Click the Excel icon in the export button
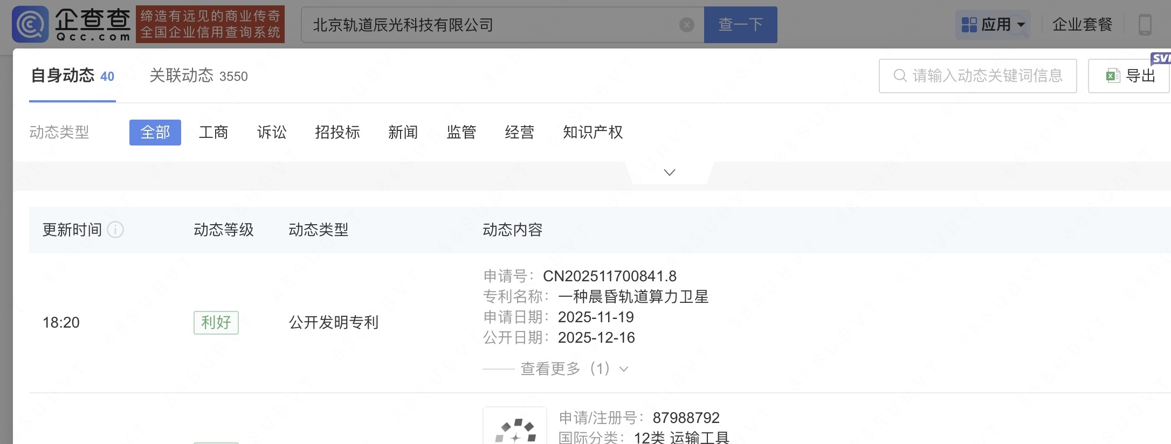 click(1113, 76)
